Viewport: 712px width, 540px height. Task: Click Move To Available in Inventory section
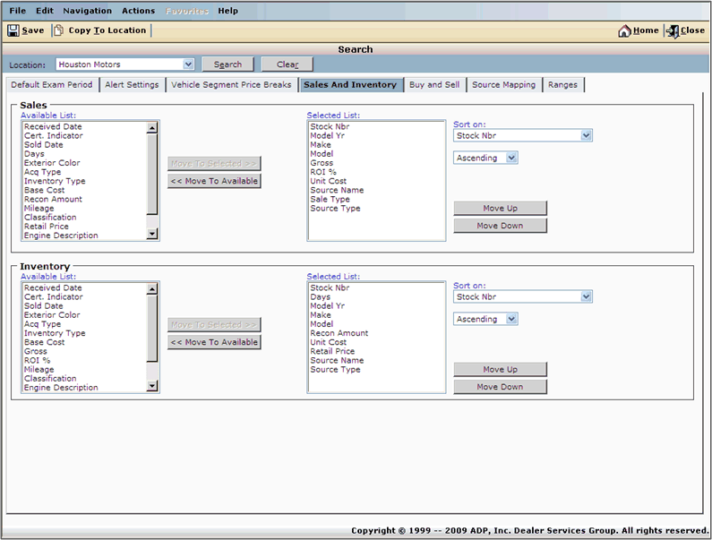(x=214, y=342)
